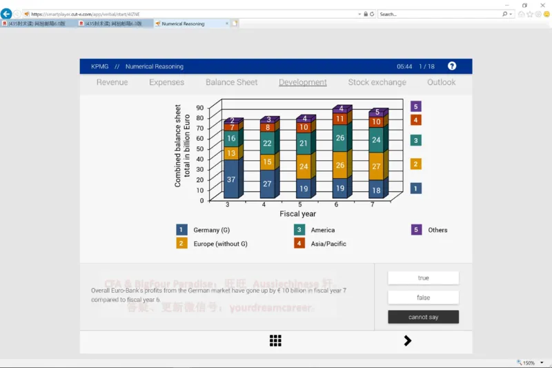
Task: Open favorites with the star icon
Action: (x=530, y=14)
